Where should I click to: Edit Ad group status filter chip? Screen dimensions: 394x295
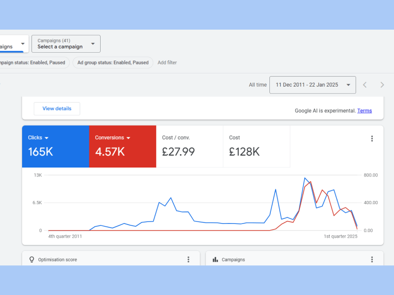[113, 63]
